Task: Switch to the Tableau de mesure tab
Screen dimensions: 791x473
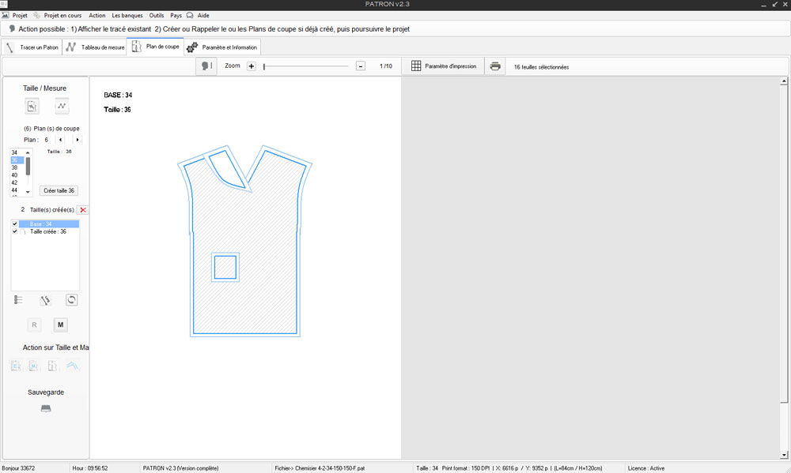Action: click(x=95, y=47)
